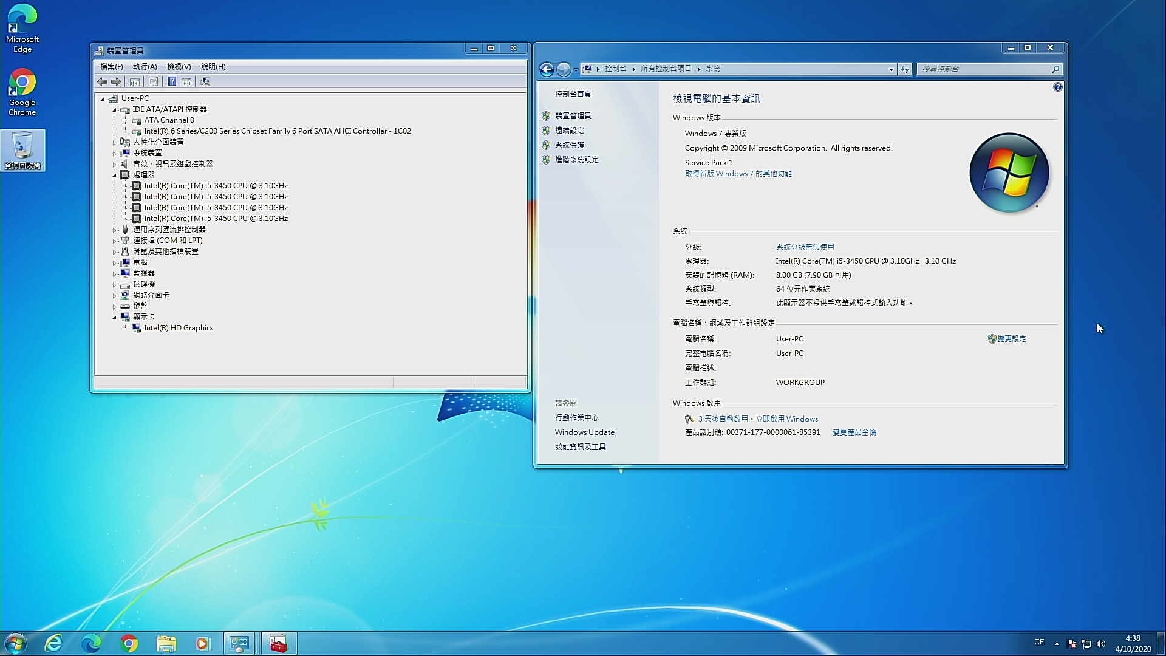Click 變更產品金鑰 link
This screenshot has width=1166, height=656.
click(854, 432)
